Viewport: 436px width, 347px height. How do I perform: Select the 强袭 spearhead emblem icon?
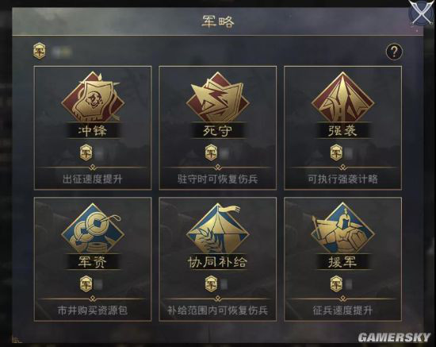coord(342,97)
